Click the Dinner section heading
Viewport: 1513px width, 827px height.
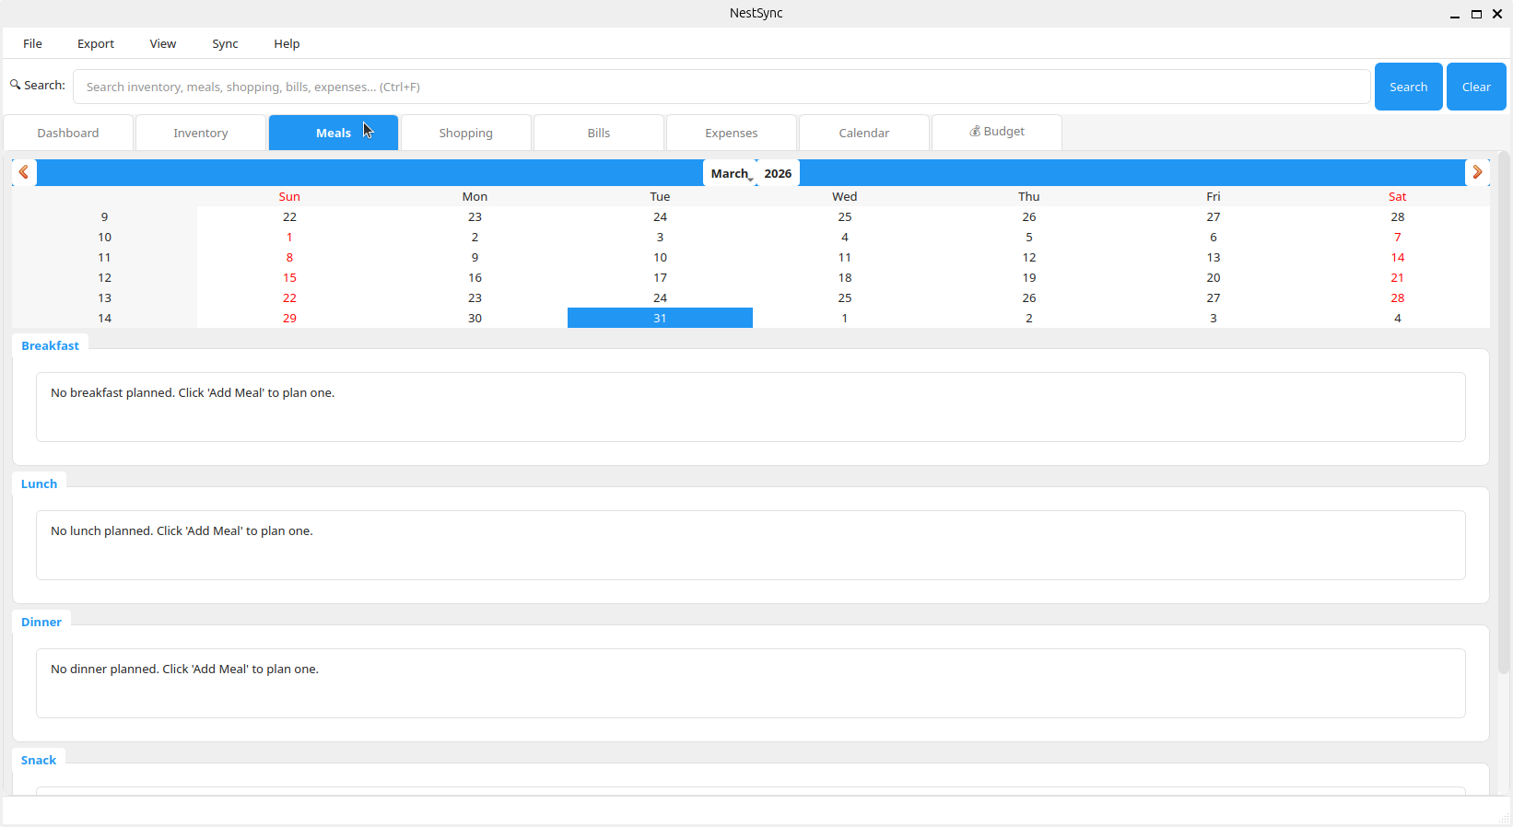[41, 622]
